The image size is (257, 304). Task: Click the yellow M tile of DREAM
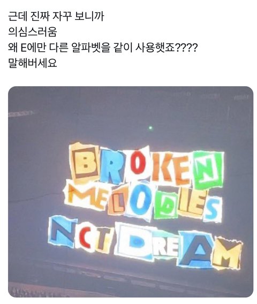tap(227, 253)
